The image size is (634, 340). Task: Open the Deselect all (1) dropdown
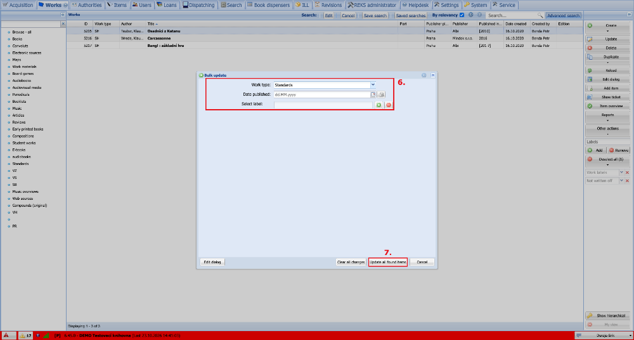[607, 161]
